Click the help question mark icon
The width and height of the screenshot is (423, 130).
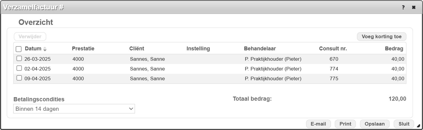click(403, 7)
